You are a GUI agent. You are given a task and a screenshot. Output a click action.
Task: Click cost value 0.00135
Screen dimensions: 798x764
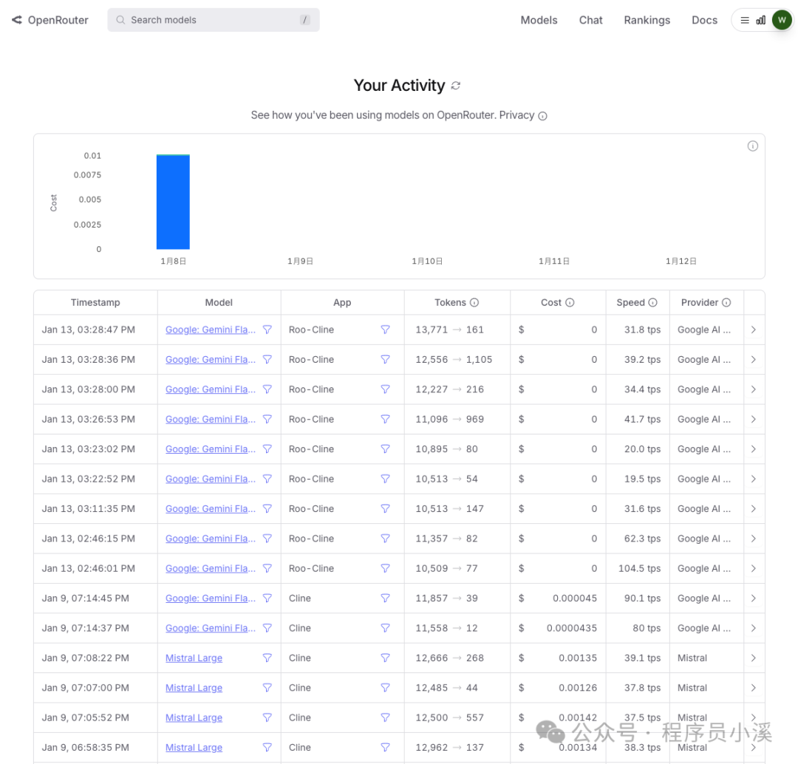[578, 658]
